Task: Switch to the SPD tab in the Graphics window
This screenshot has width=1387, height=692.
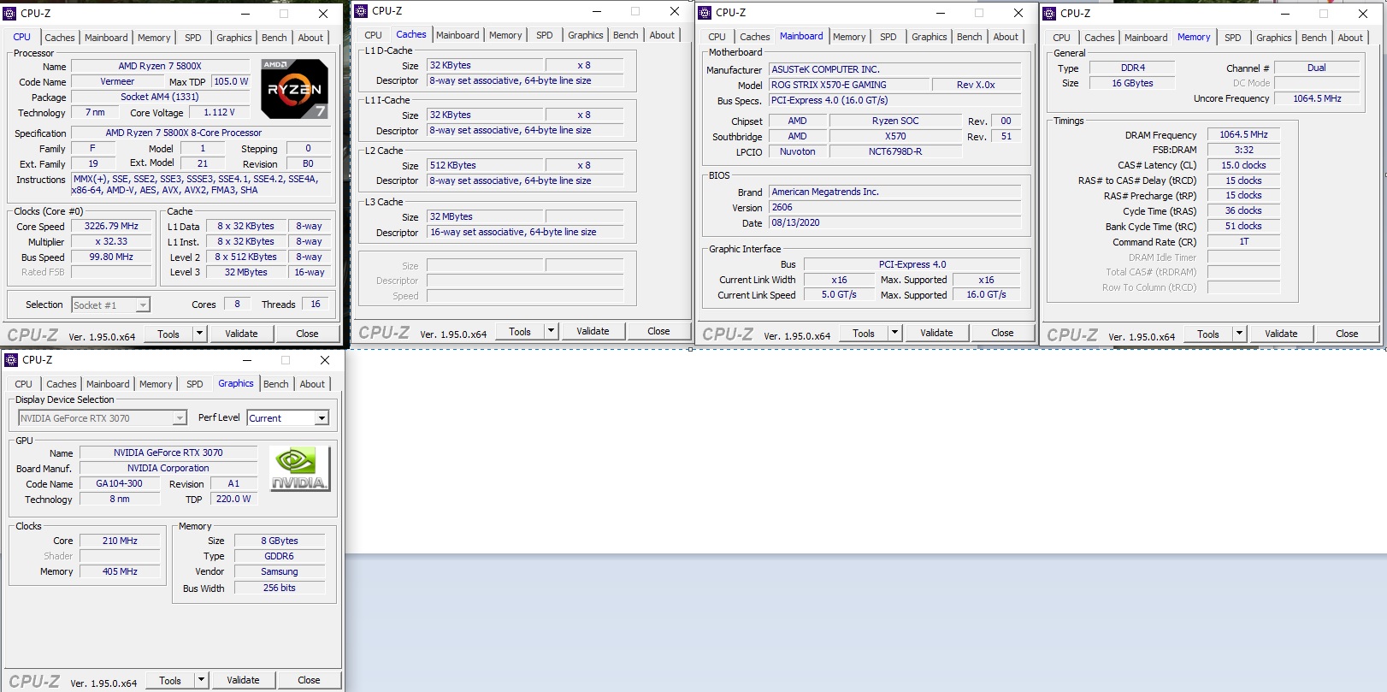Action: [195, 384]
